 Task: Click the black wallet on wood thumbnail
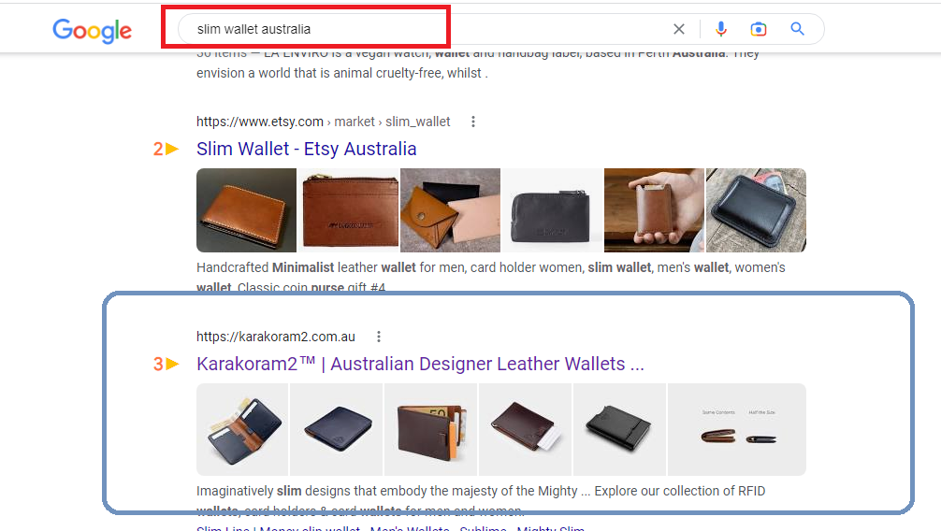(x=756, y=210)
